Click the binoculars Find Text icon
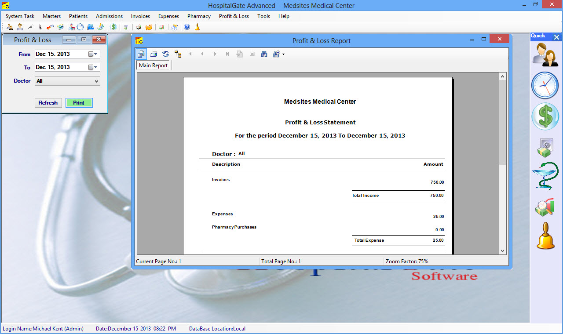 point(264,54)
